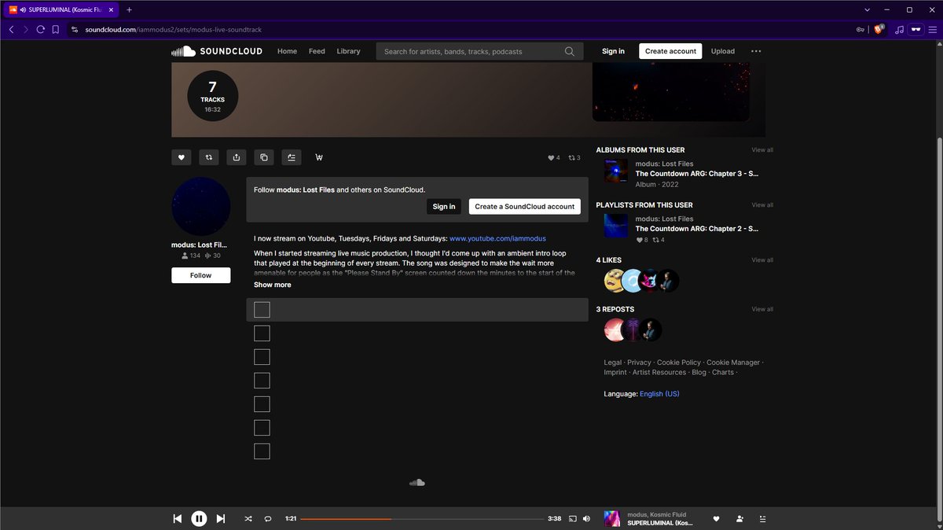The image size is (943, 530).
Task: Like the SUPERLUMINAL track in player bar
Action: pos(716,518)
